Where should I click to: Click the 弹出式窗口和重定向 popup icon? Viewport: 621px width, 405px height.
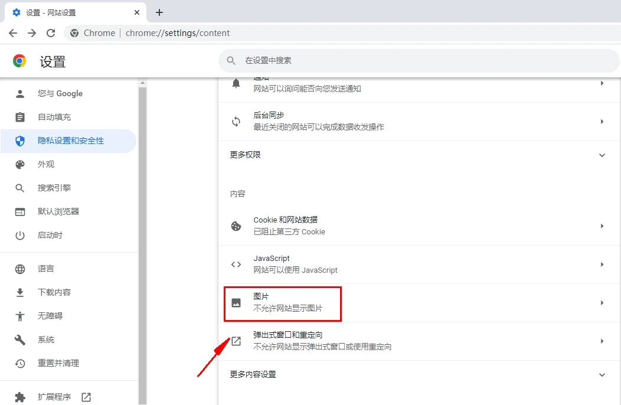236,341
